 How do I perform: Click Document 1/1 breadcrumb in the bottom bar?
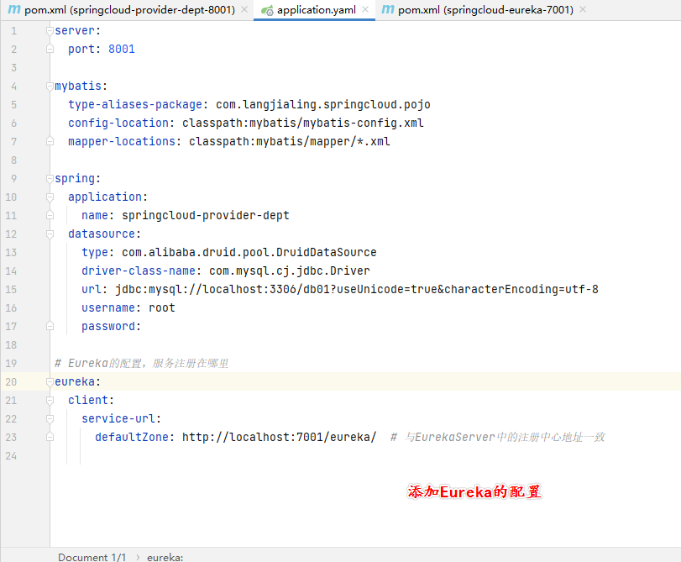coord(92,557)
